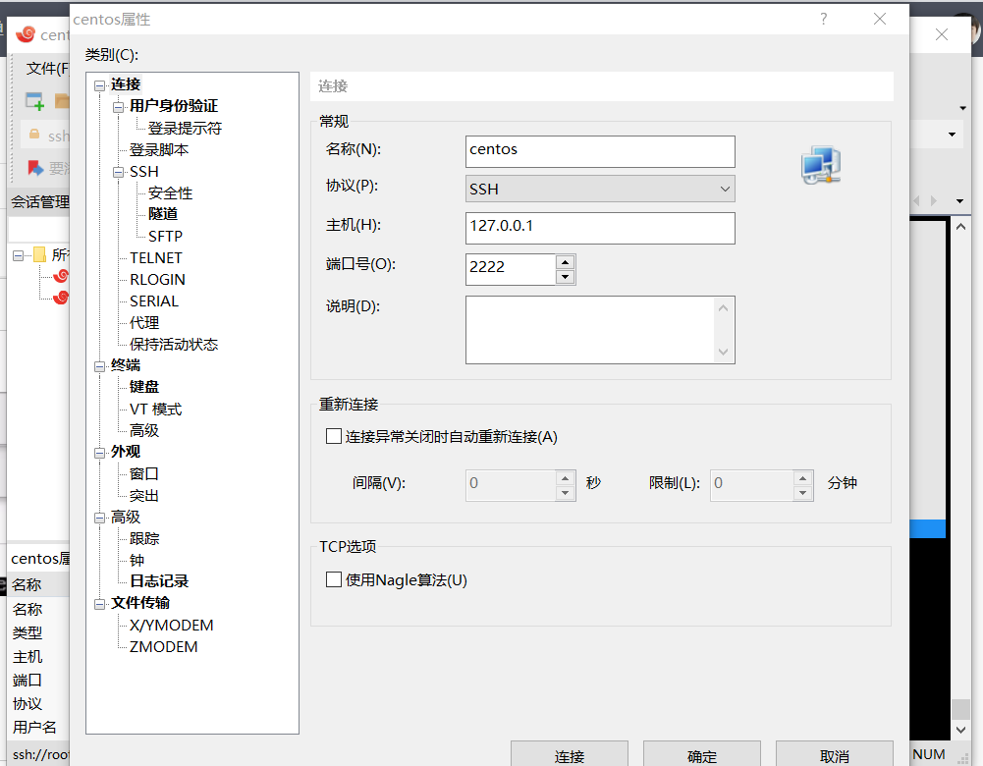983x766 pixels.
Task: Select 登录提示符 in category tree
Action: pyautogui.click(x=185, y=129)
